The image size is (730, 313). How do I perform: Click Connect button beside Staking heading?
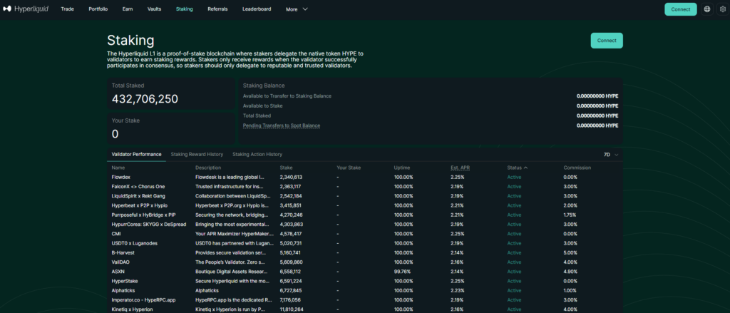pyautogui.click(x=606, y=41)
